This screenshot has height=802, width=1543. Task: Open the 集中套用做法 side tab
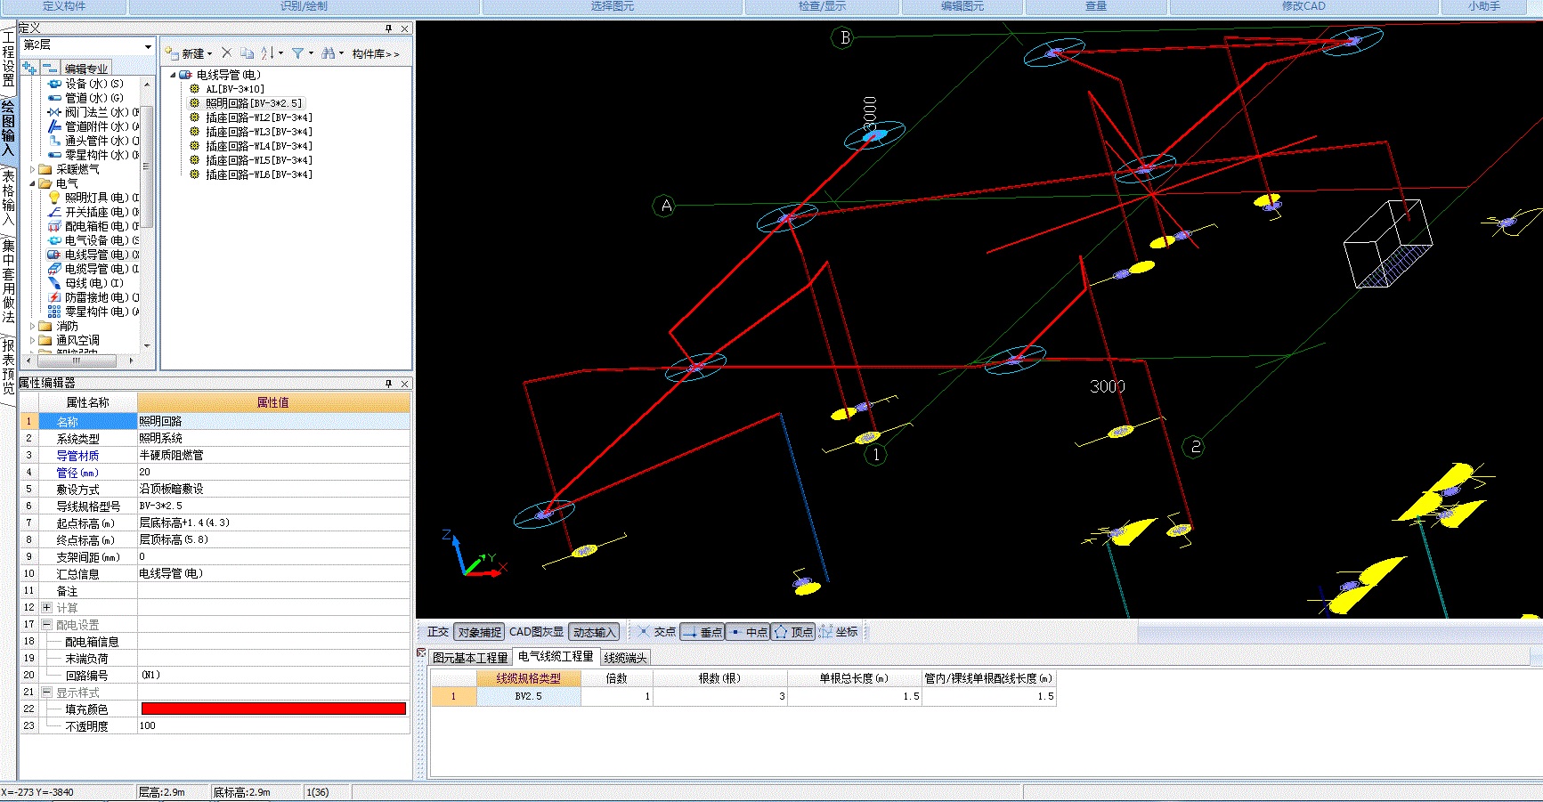8,281
